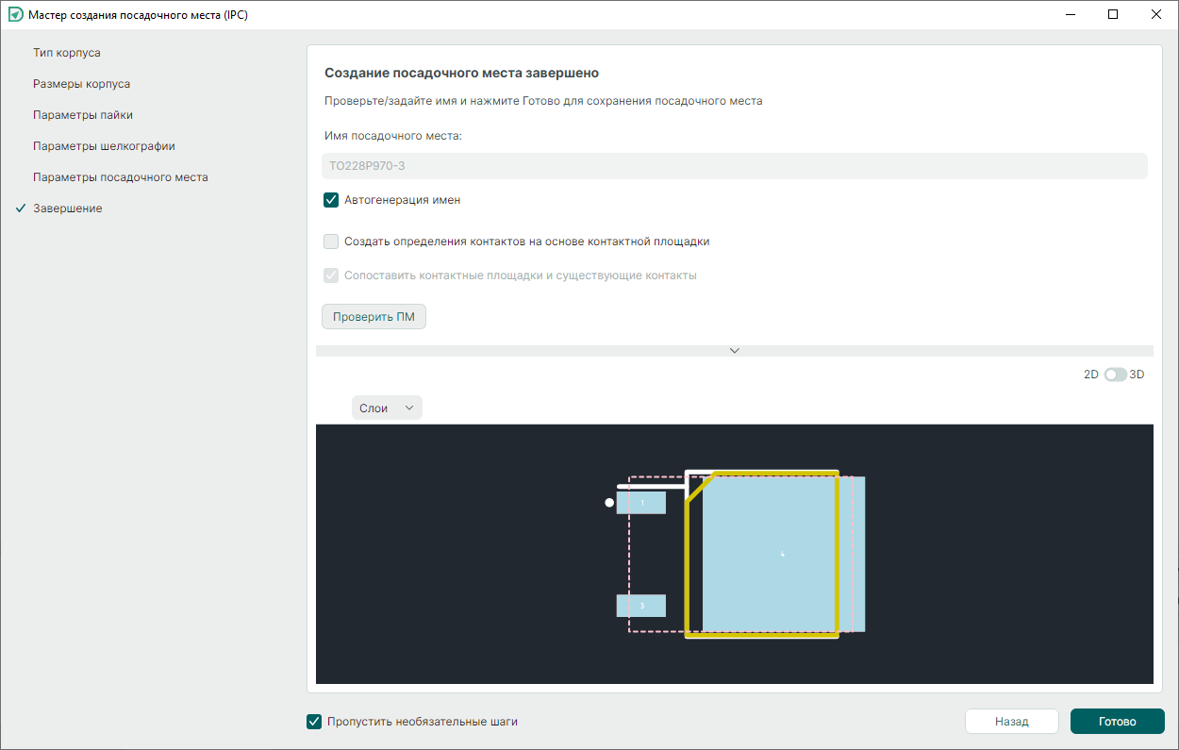Viewport: 1179px width, 750px height.
Task: Enable Создать определения контактов checkbox
Action: (331, 242)
